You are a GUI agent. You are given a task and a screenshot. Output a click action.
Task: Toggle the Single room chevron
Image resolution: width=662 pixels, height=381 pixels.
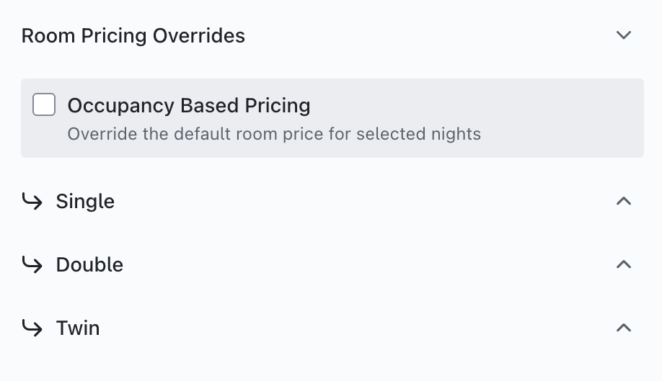coord(624,202)
